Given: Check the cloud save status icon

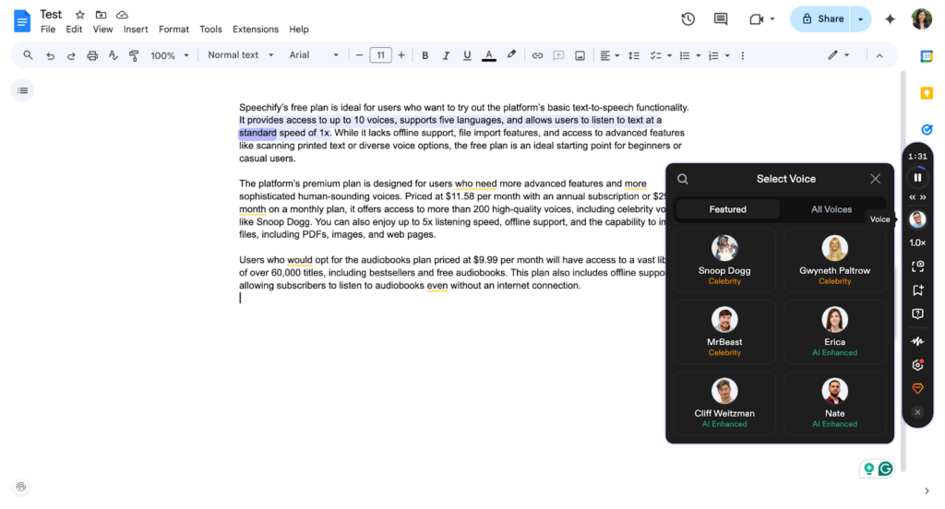Looking at the screenshot, I should [122, 15].
